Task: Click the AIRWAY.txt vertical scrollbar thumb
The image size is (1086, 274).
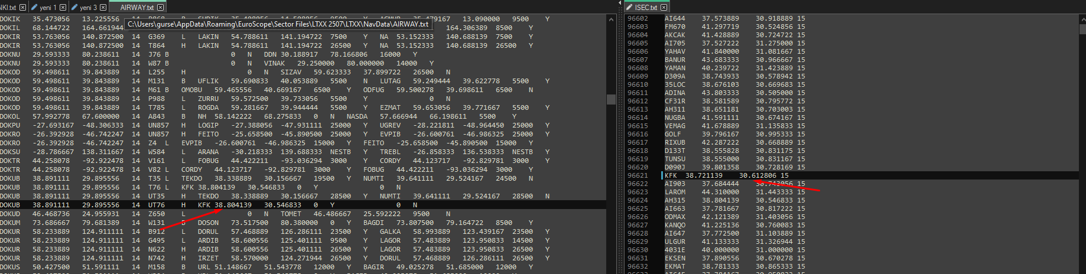Action: 611,99
